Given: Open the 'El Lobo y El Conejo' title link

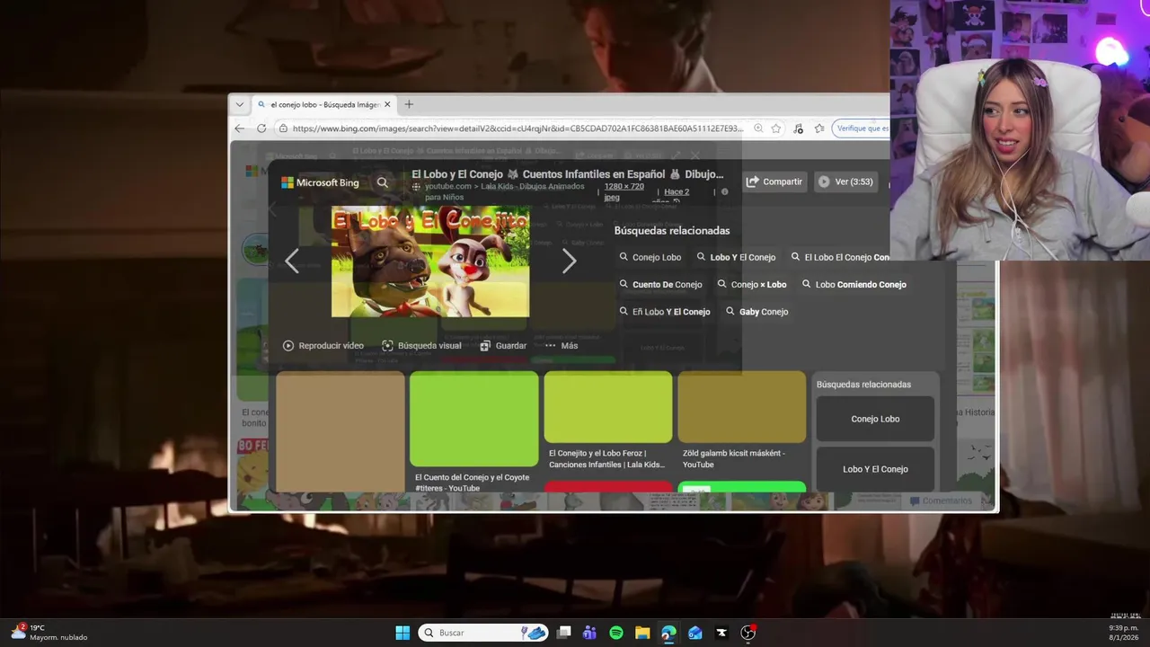Looking at the screenshot, I should (x=567, y=174).
